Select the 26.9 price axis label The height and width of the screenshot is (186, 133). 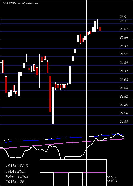(123, 17)
